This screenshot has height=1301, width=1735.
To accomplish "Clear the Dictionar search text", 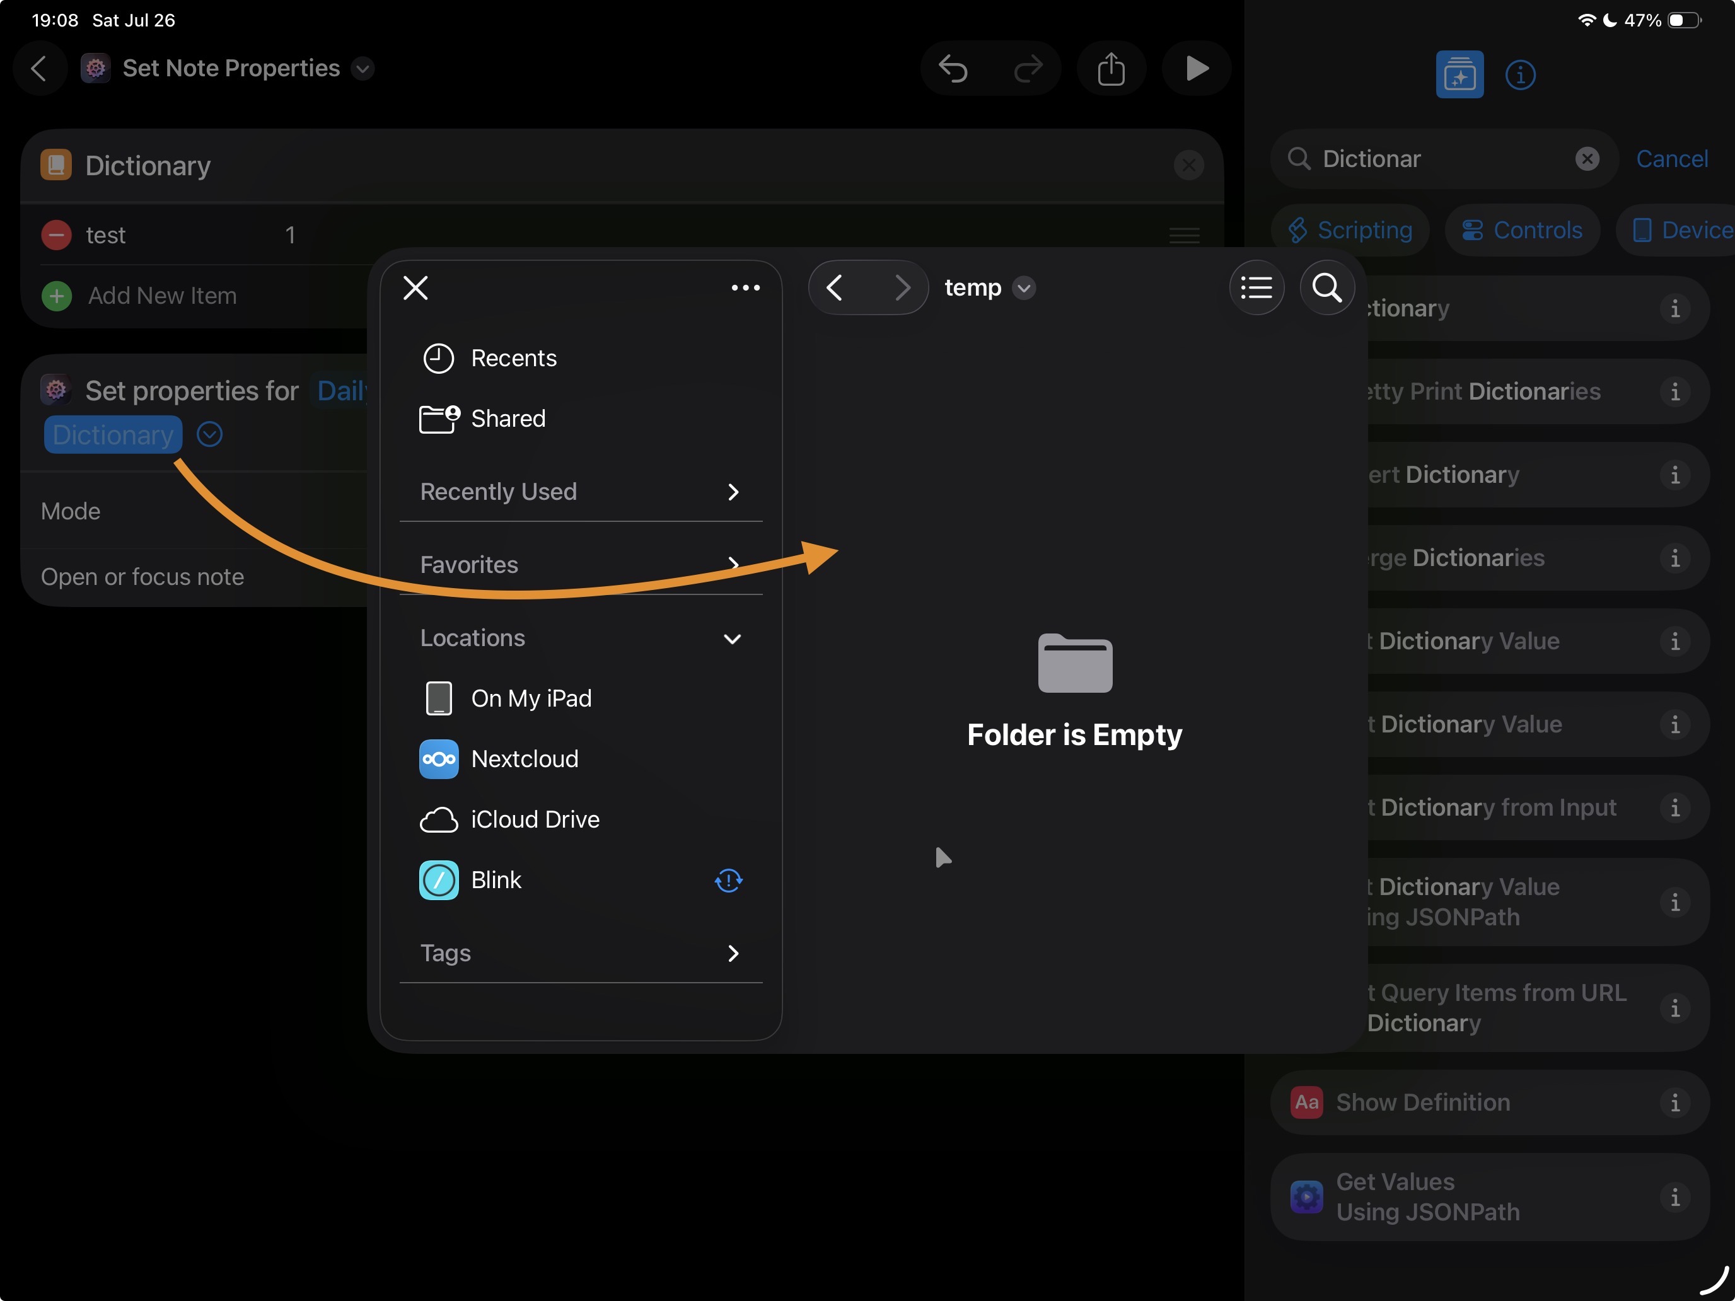I will [1587, 159].
